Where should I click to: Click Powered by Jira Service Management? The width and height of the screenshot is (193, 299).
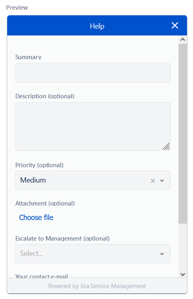(97, 286)
